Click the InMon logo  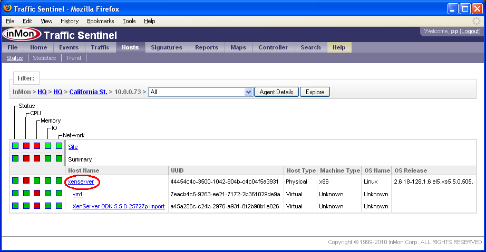tap(21, 35)
